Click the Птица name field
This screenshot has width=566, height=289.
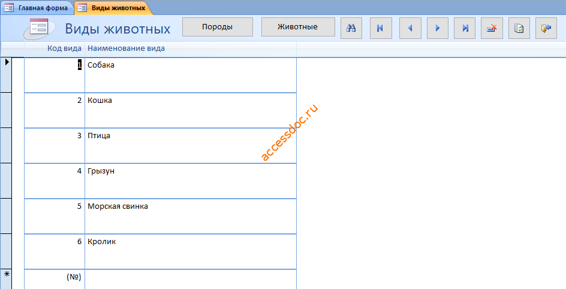point(191,145)
